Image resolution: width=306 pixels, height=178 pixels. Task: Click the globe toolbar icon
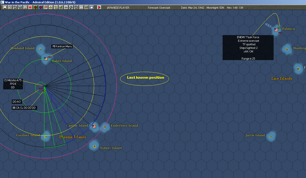71,7
